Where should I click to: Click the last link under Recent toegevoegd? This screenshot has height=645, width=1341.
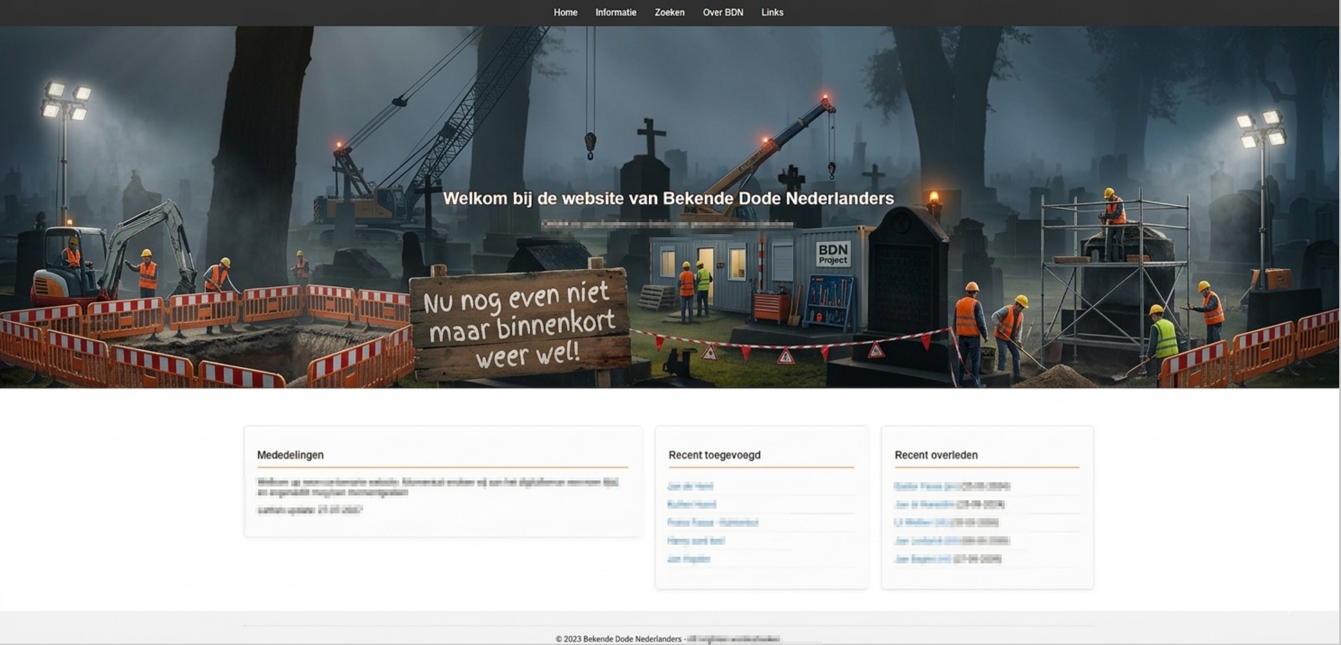(689, 559)
